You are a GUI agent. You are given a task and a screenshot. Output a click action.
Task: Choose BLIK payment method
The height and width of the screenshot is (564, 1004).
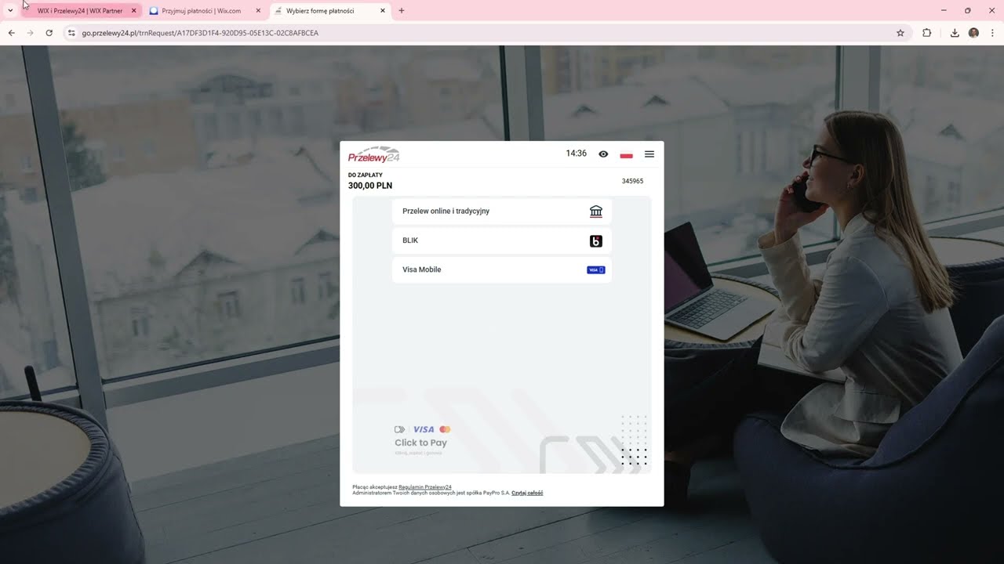(502, 240)
